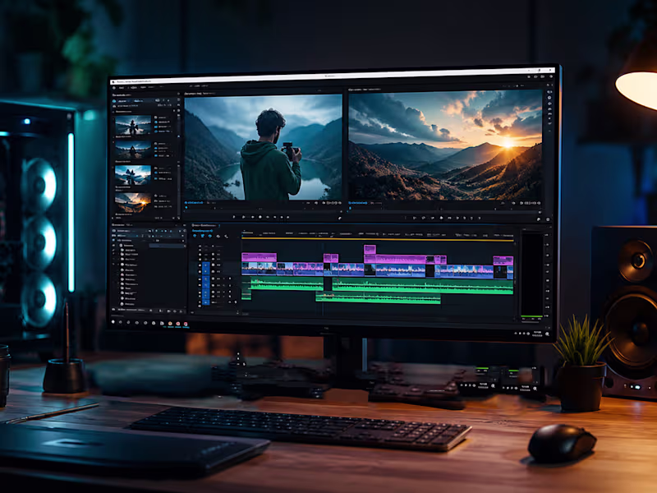Select the small purple clip beside the timeline playhead
The width and height of the screenshot is (657, 493).
[x=331, y=258]
